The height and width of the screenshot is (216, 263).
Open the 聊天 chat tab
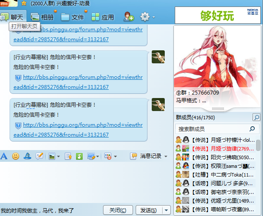pyautogui.click(x=13, y=17)
